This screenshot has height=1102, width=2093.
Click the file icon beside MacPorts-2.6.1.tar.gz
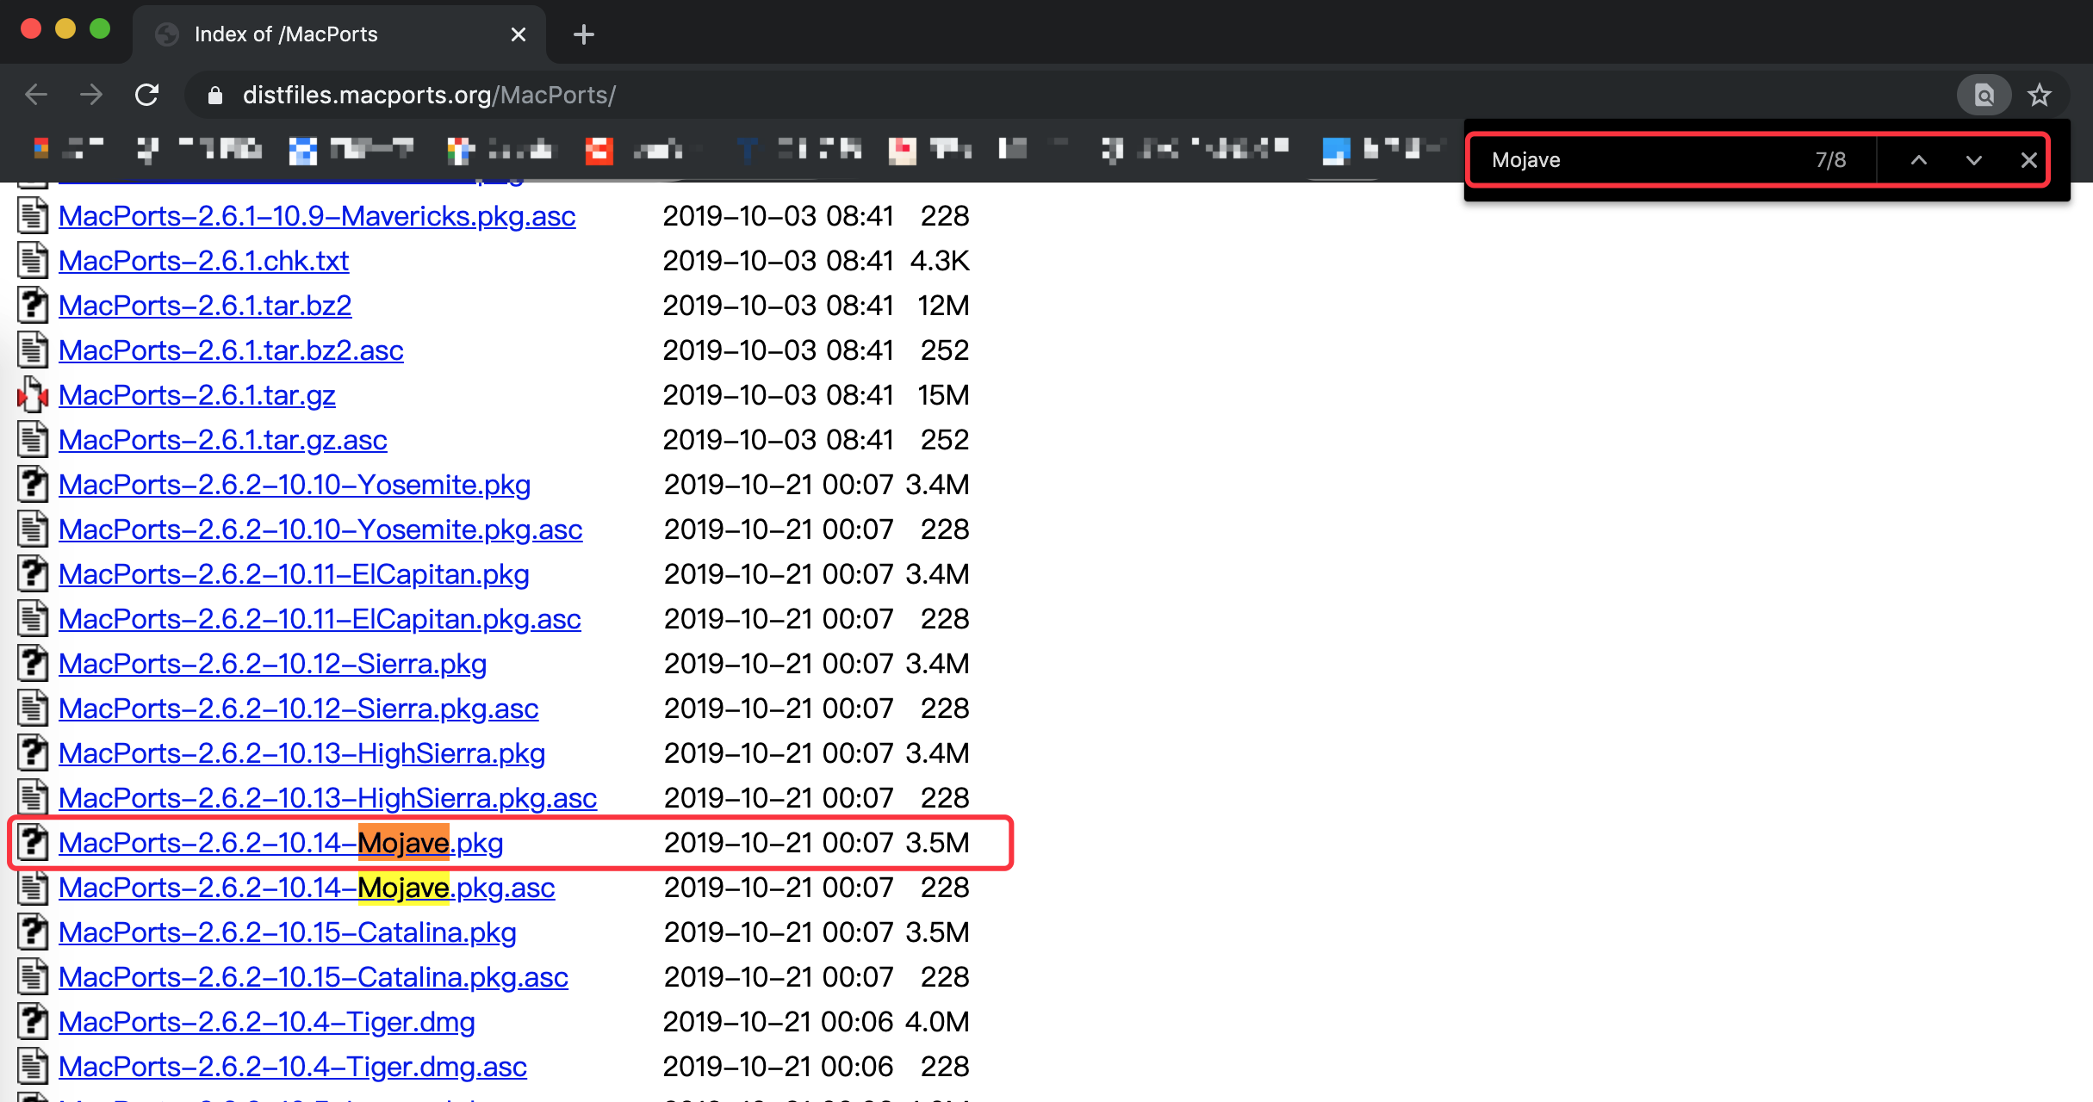(x=33, y=395)
